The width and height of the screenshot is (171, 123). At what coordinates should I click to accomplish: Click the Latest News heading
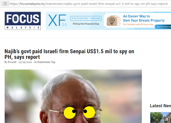coord(160,106)
